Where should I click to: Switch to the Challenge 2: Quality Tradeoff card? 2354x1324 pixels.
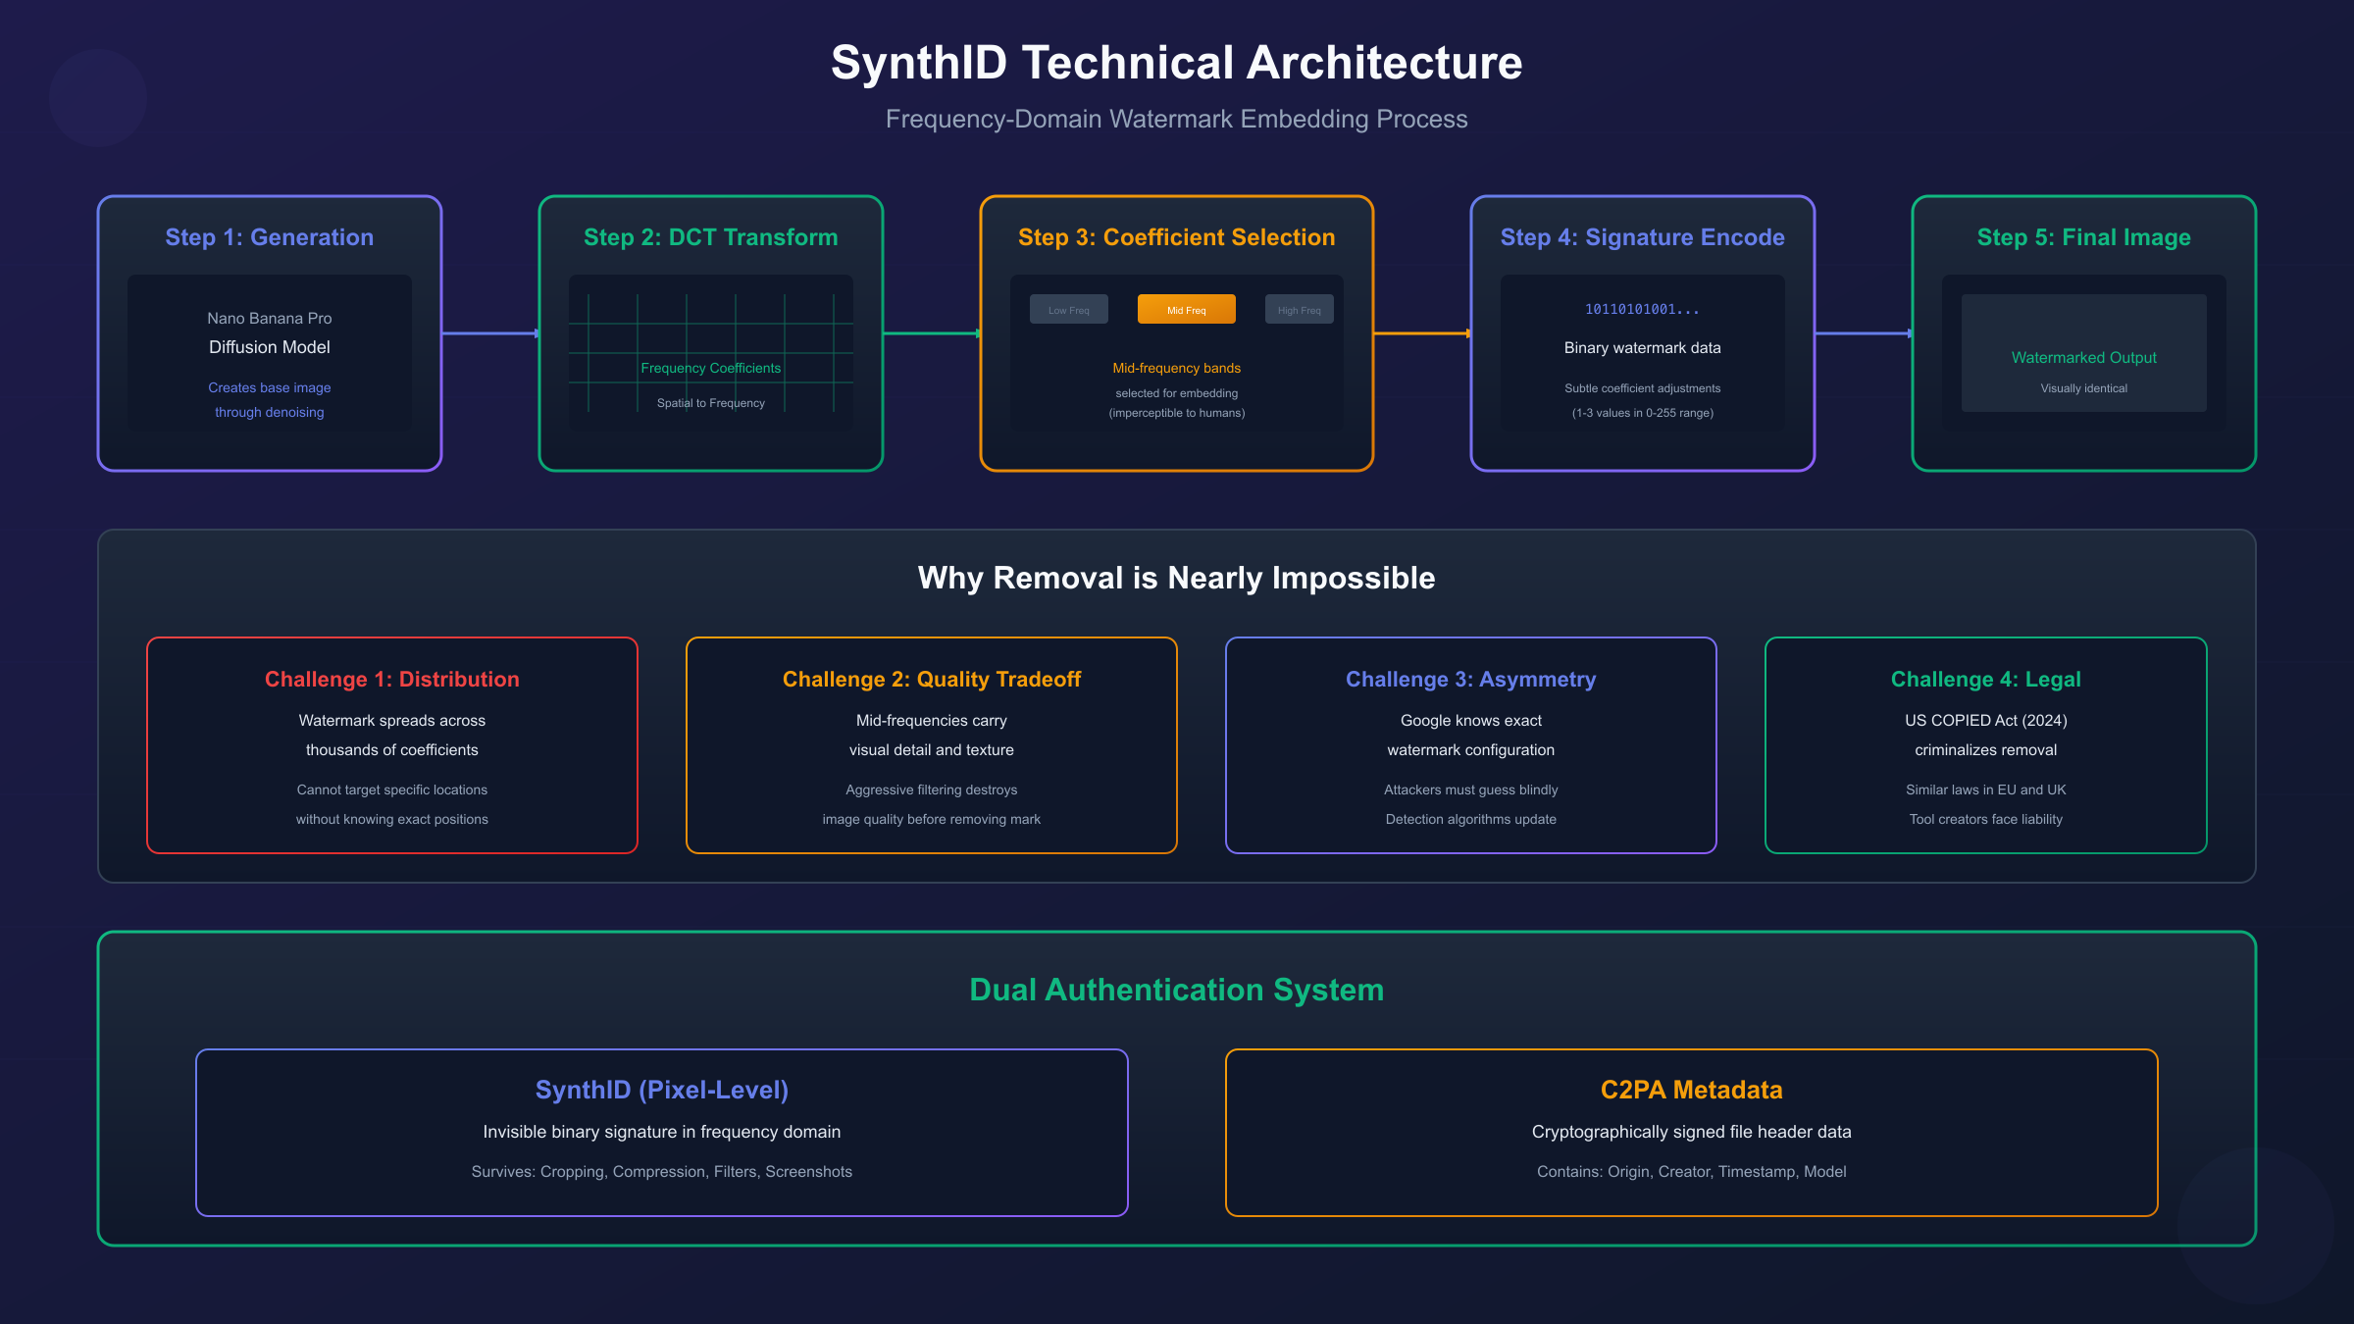(931, 679)
